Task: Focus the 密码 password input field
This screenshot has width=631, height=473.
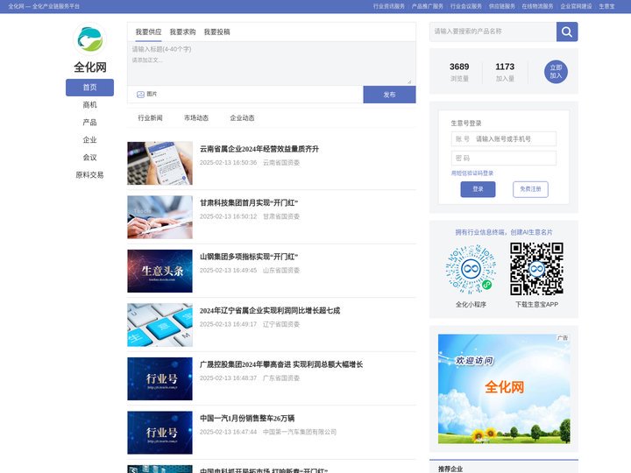Action: (504, 158)
